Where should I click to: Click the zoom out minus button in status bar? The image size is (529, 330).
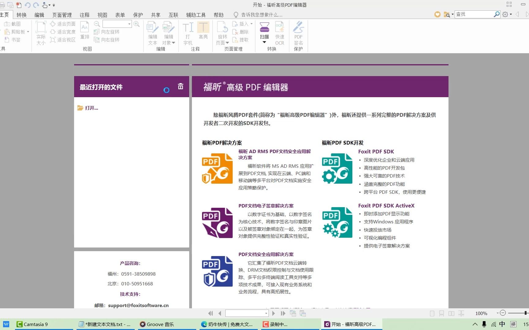(503, 313)
